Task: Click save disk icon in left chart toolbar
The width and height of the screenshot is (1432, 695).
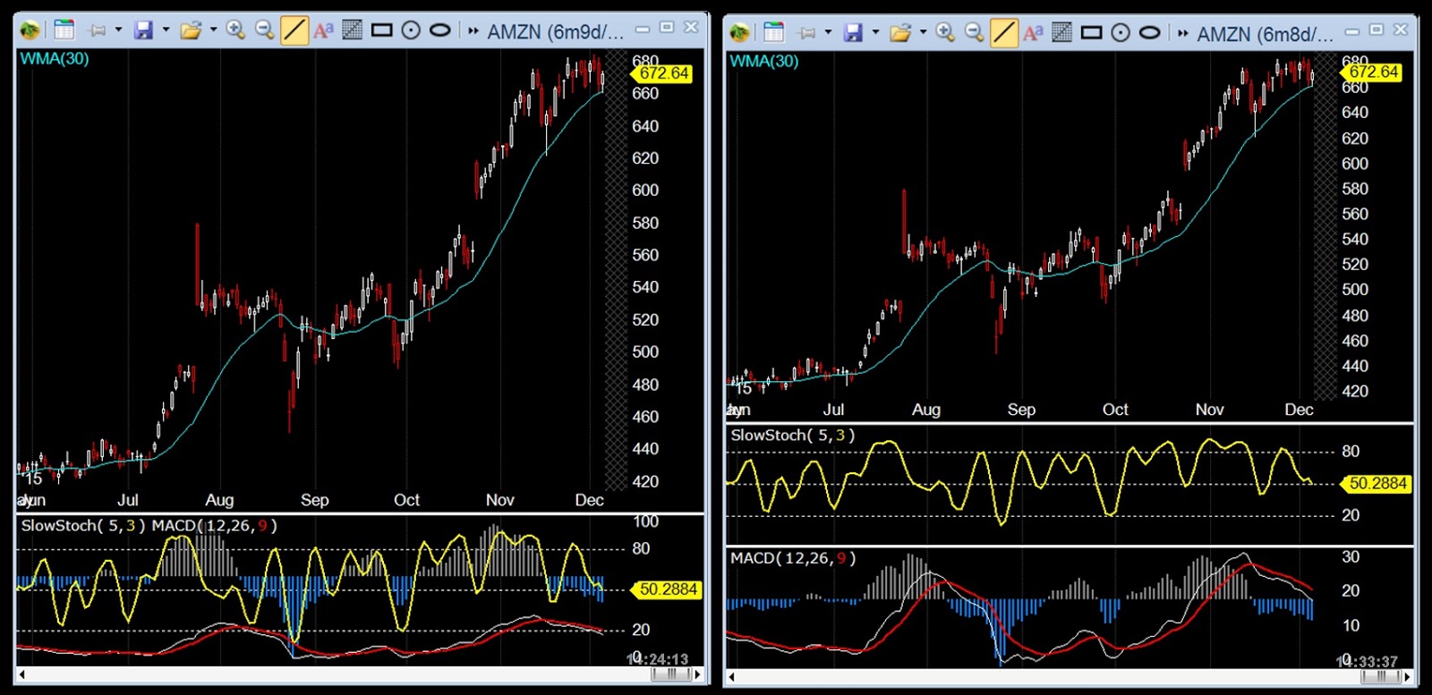Action: click(x=143, y=30)
